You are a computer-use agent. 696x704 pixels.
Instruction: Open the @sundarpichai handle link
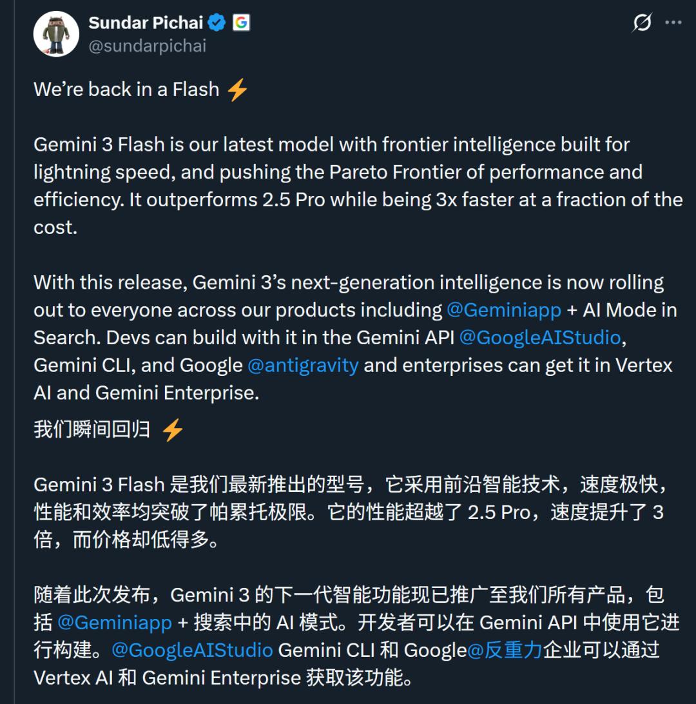[x=147, y=46]
